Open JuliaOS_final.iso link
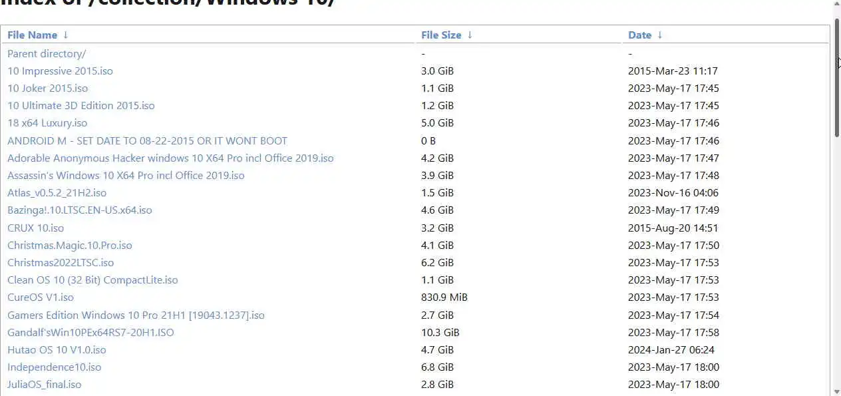This screenshot has height=396, width=841. point(45,385)
